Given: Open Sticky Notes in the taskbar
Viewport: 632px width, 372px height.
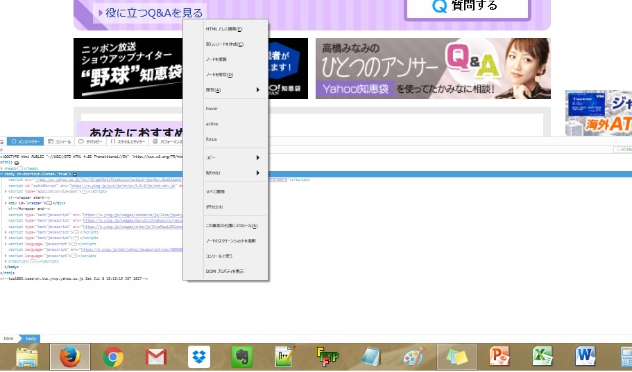Looking at the screenshot, I should point(457,357).
